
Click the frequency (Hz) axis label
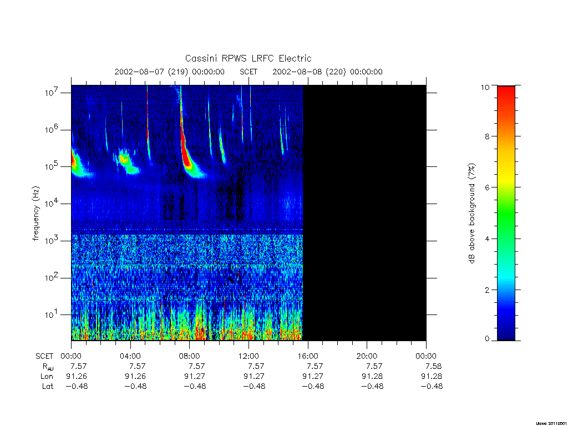pos(36,214)
